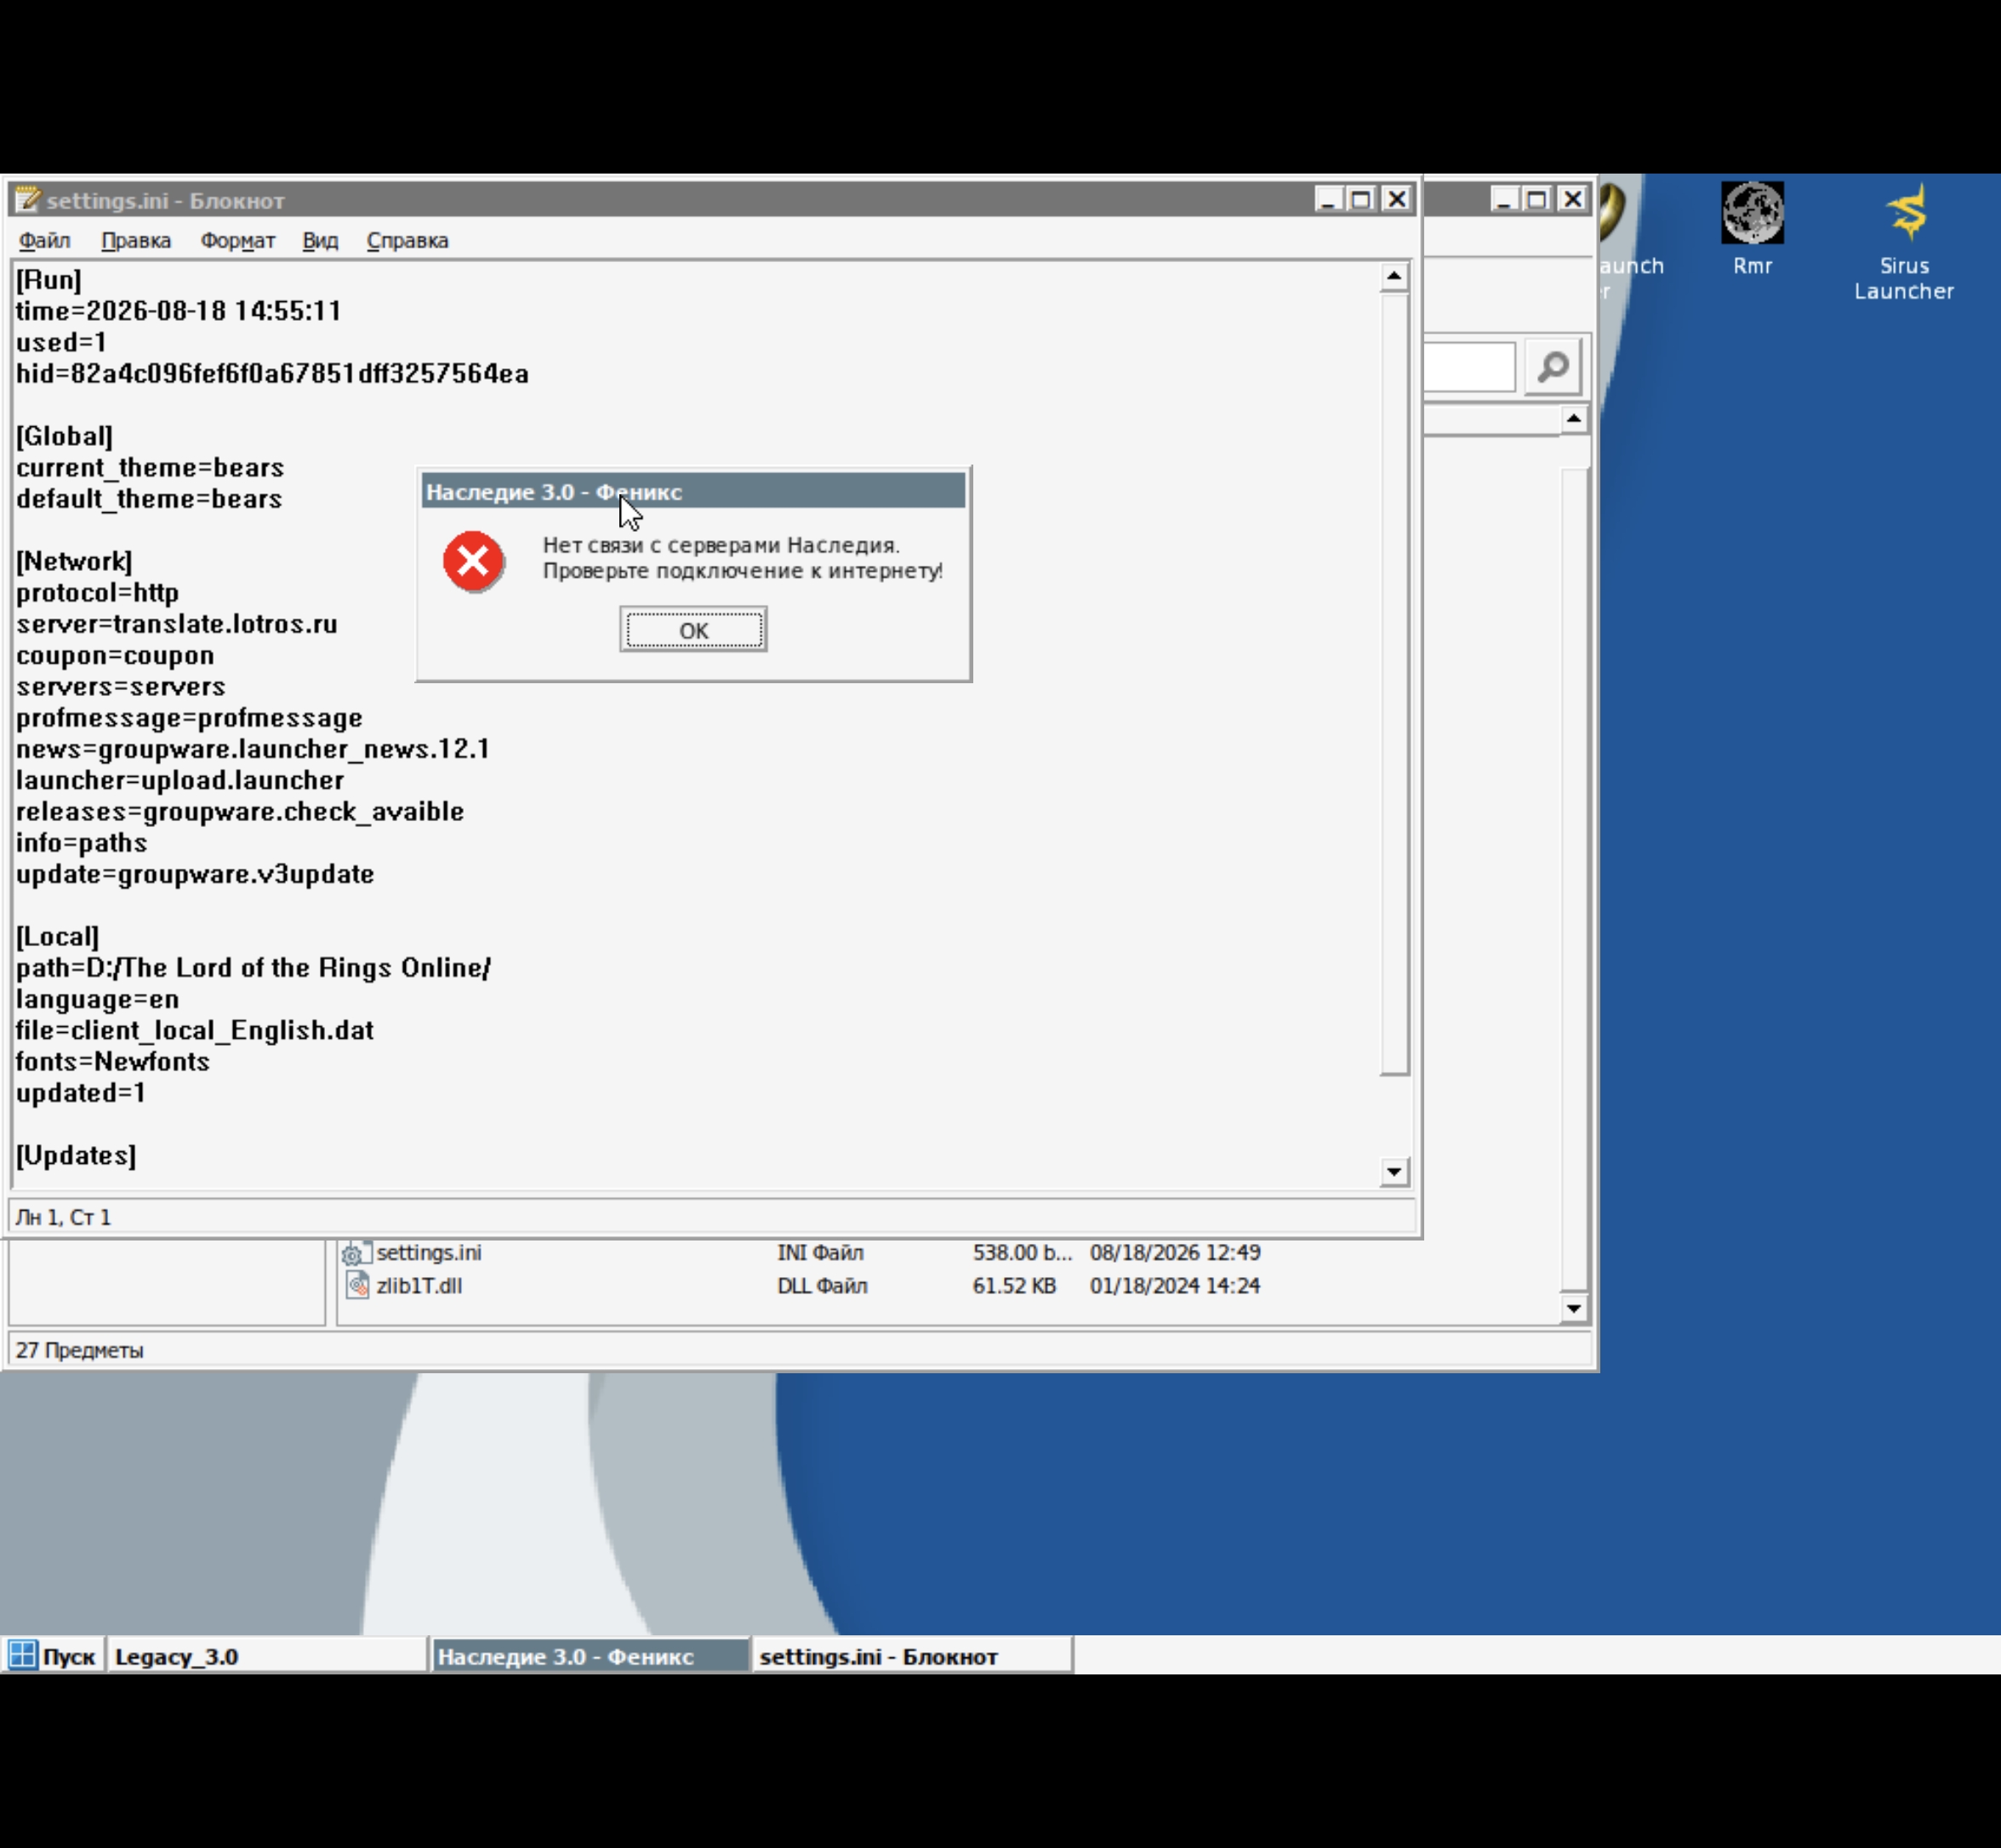This screenshot has height=1848, width=2001.
Task: Click the "INI Файл" type cell
Action: point(821,1252)
